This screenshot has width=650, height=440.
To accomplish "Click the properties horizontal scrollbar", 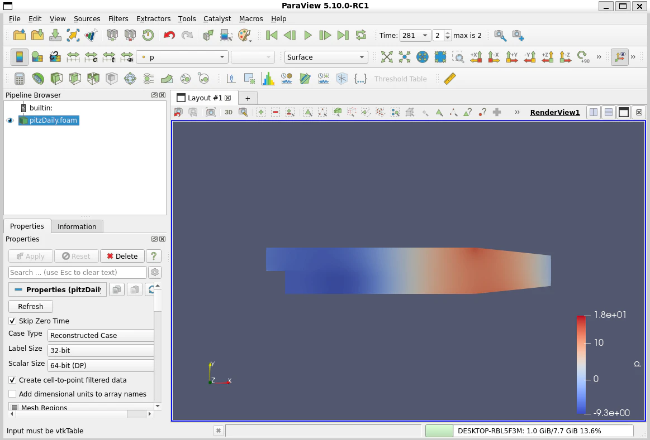I will tap(80, 414).
